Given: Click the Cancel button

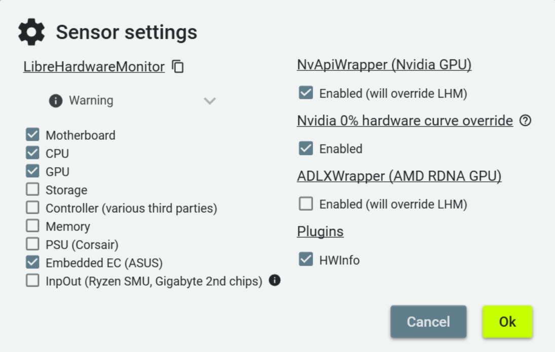Looking at the screenshot, I should coord(428,321).
